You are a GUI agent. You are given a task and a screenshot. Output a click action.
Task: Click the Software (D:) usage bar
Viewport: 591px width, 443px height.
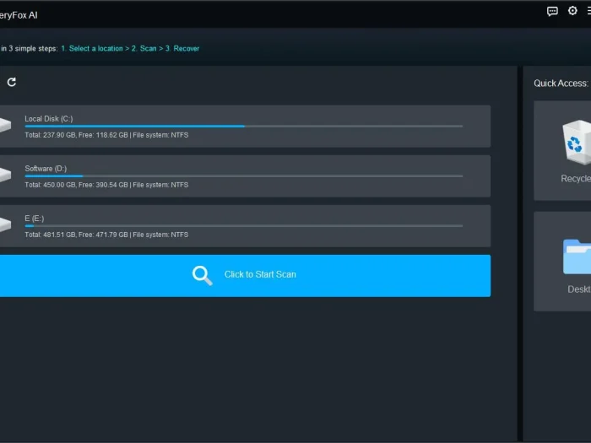[243, 176]
